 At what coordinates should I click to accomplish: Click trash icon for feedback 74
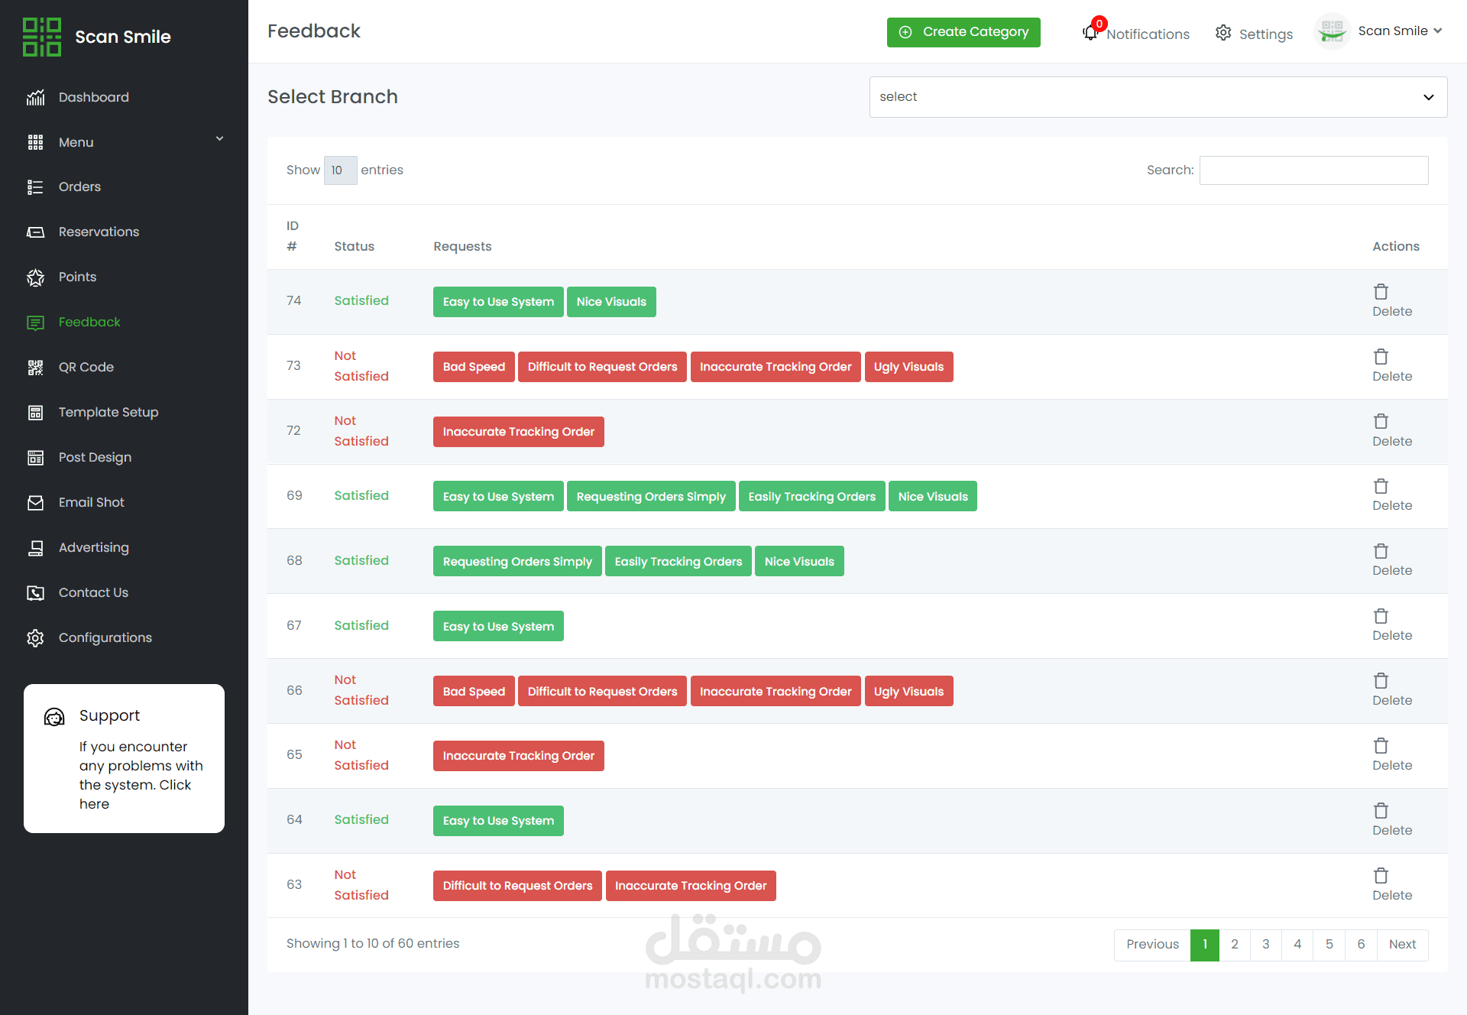click(1381, 292)
